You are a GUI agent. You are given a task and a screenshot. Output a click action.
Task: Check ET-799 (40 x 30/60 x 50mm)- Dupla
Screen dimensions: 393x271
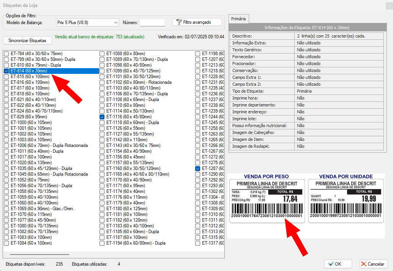(x=6, y=59)
